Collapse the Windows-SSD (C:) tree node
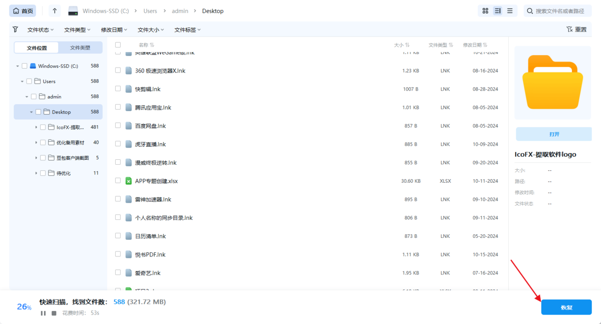This screenshot has height=324, width=601. [x=18, y=66]
